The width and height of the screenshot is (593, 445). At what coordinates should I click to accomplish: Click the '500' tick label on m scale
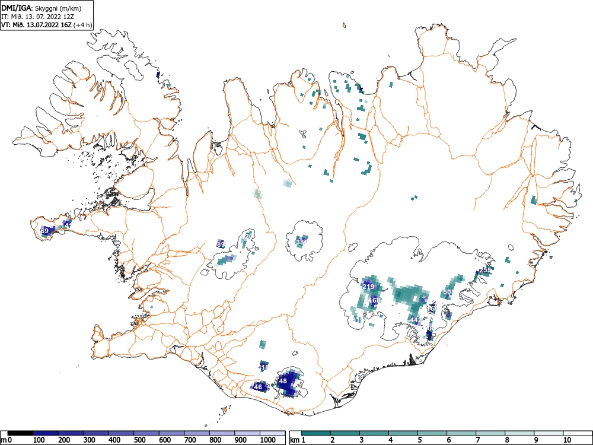click(x=139, y=440)
